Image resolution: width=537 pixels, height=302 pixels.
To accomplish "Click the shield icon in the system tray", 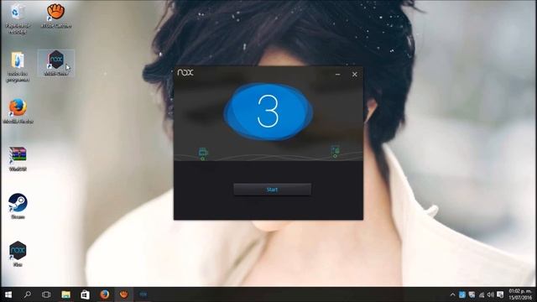I will click(472, 294).
